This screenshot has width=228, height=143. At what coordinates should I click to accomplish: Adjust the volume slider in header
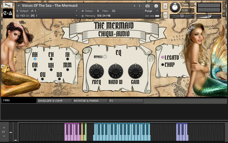pyautogui.click(x=209, y=16)
